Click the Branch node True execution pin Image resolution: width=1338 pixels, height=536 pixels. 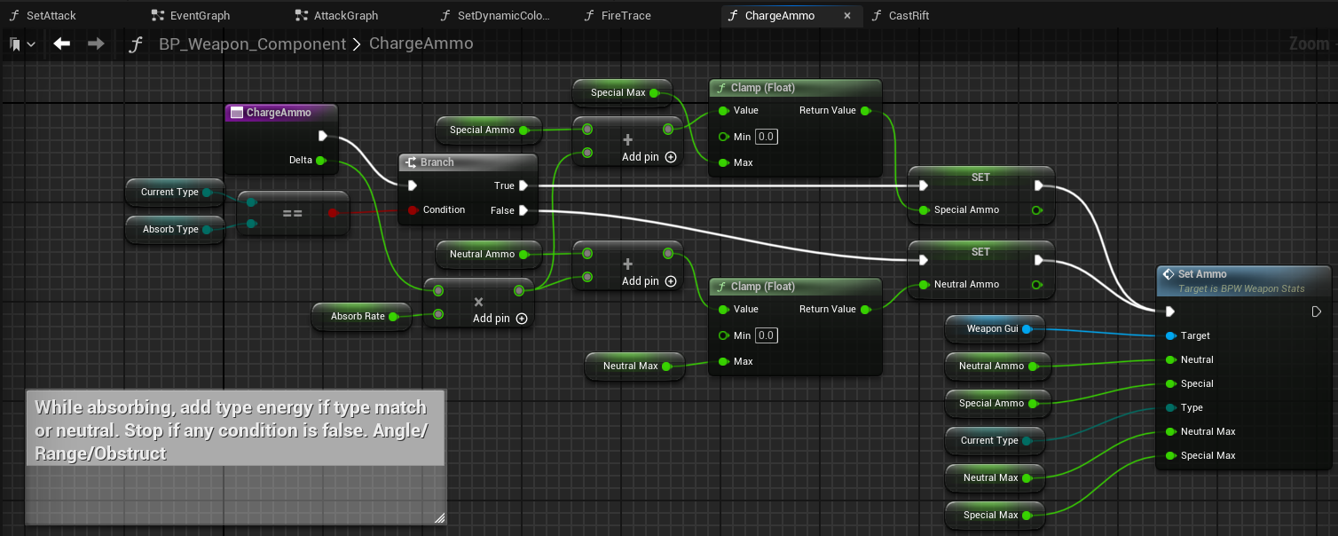pos(523,185)
